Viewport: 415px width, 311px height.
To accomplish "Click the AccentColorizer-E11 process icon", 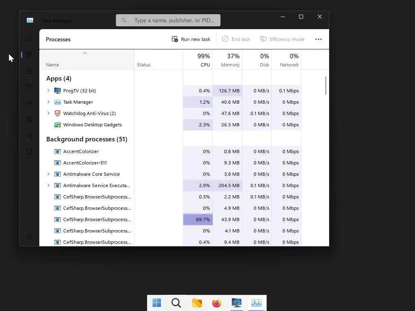I will tap(58, 163).
